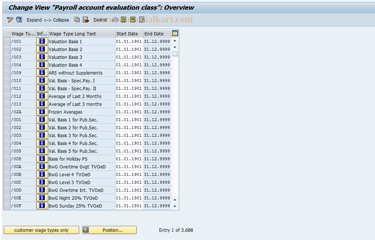The height and width of the screenshot is (240, 375).
Task: Click the Deselect All icon
Action: click(x=142, y=20)
